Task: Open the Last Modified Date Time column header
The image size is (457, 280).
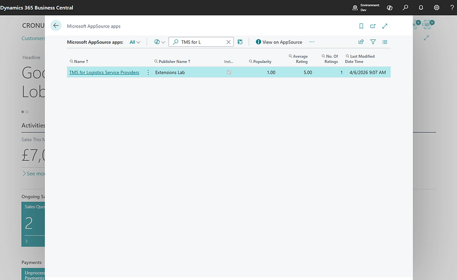Action: [359, 59]
